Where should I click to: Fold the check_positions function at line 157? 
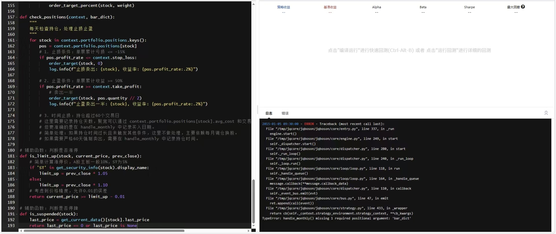pyautogui.click(x=17, y=17)
